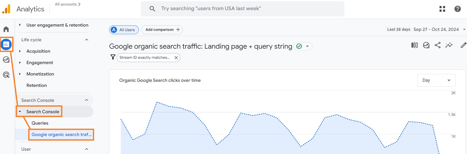This screenshot has height=154, width=467.
Task: Open the comparison builder bars icon
Action: coord(414,45)
